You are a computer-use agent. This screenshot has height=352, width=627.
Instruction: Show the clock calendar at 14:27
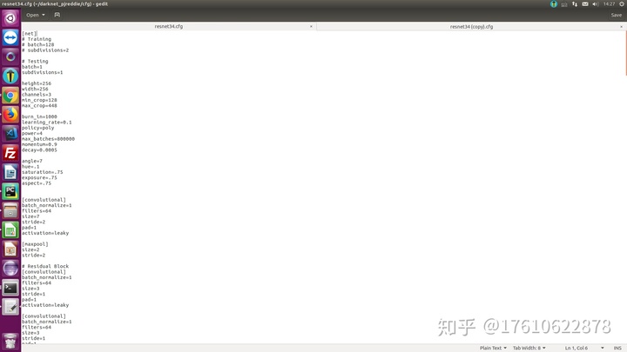[x=609, y=4]
